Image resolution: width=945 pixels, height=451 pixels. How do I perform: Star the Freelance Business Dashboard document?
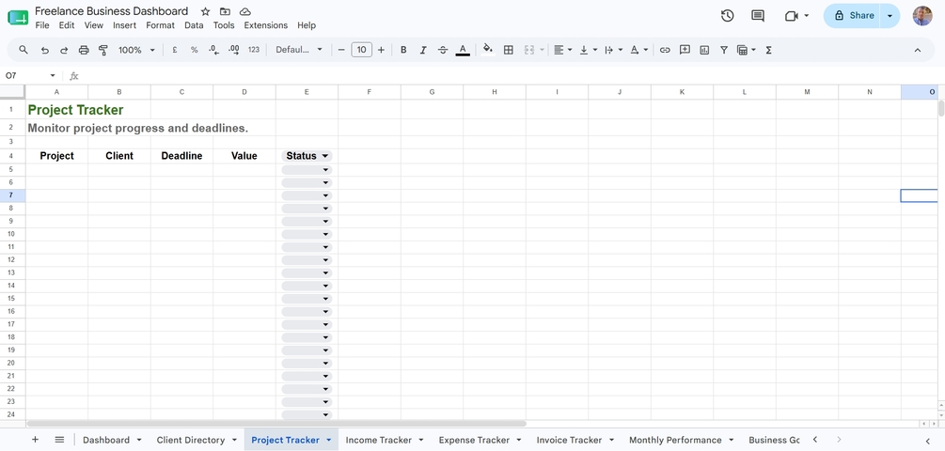point(206,11)
